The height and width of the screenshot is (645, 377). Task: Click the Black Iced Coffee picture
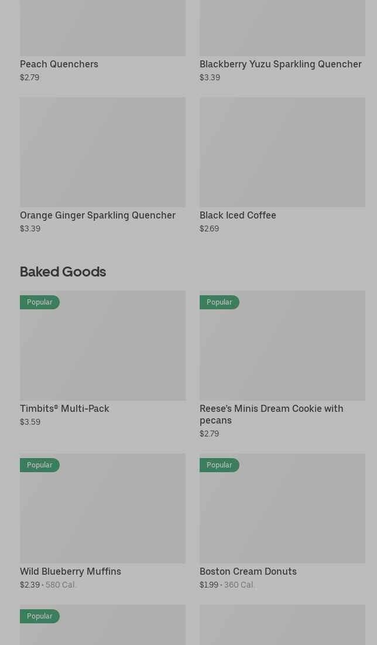[282, 152]
